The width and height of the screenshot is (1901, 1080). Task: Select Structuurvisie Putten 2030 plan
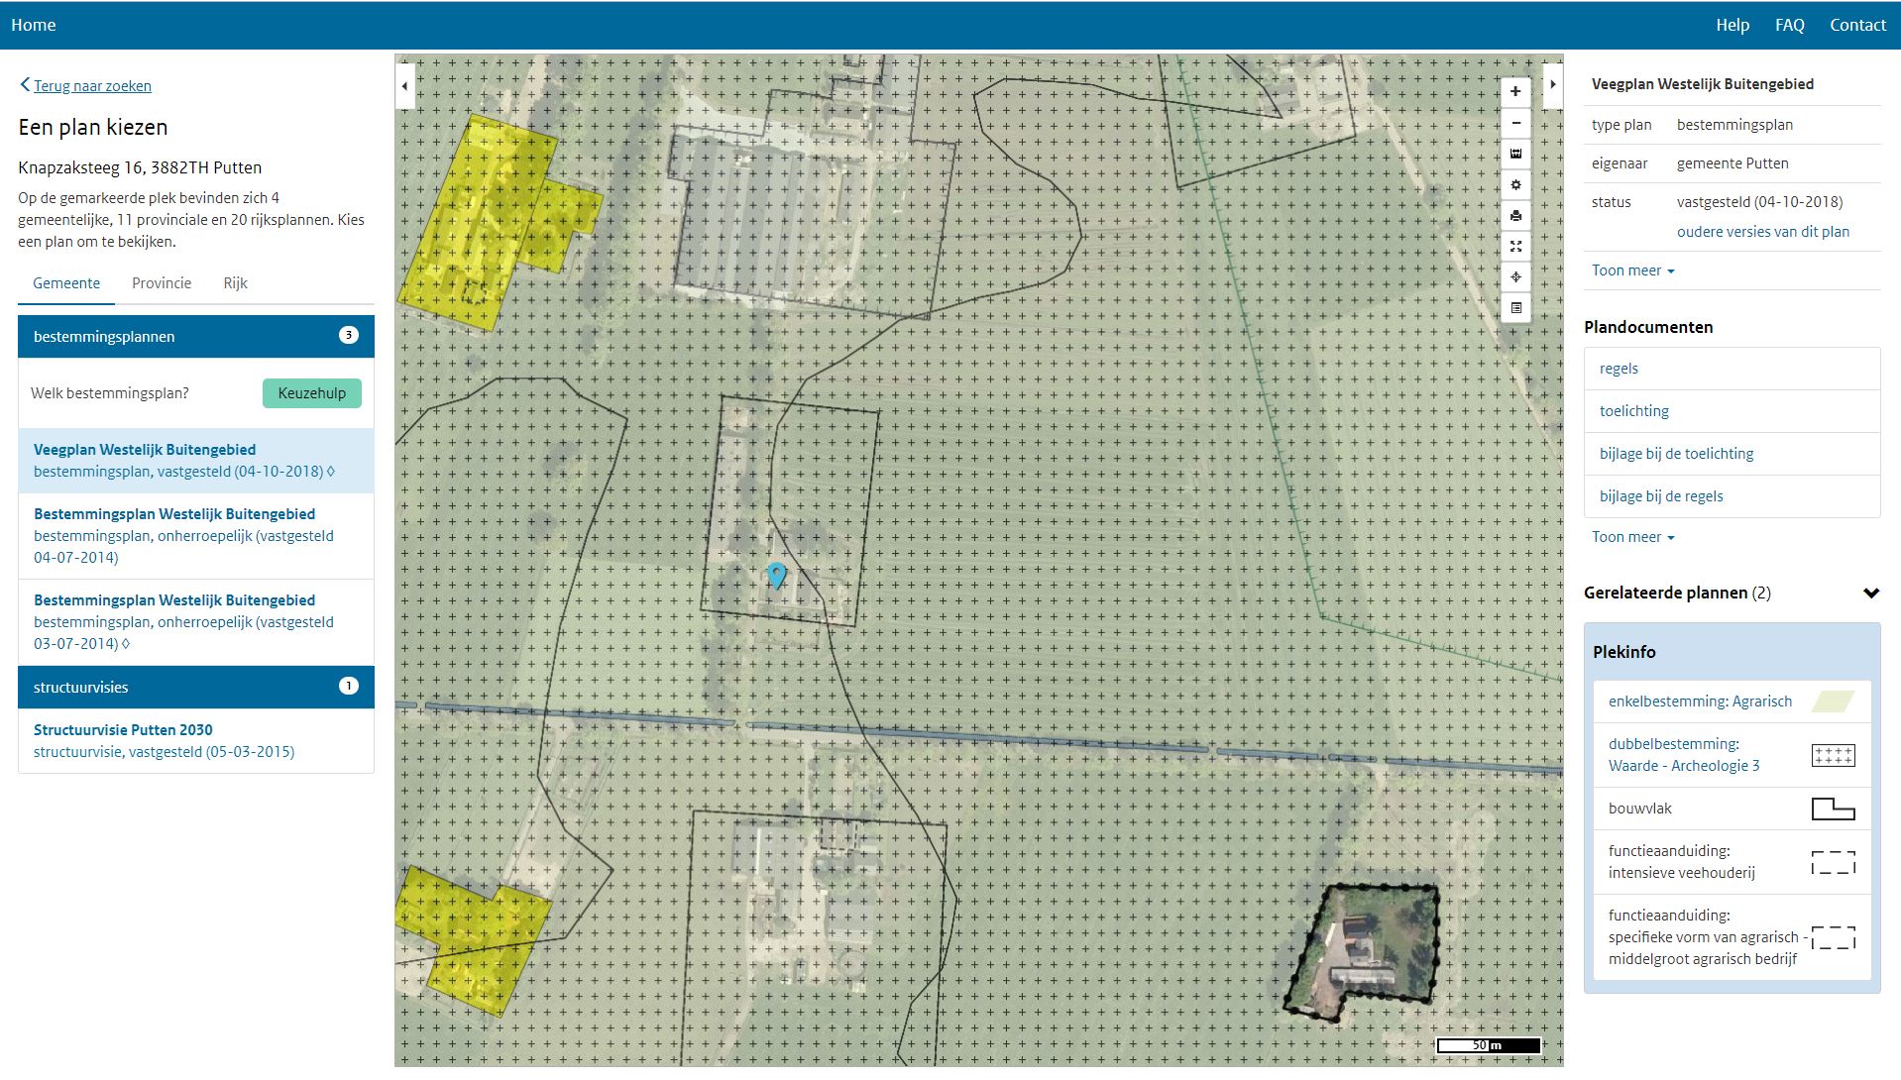coord(123,730)
